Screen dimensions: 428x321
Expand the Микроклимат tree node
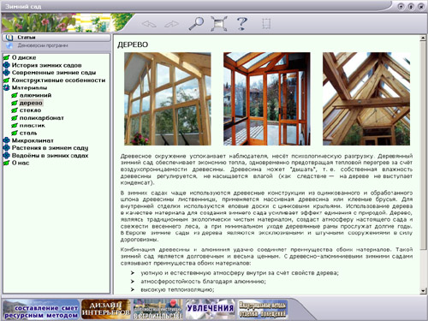6,140
